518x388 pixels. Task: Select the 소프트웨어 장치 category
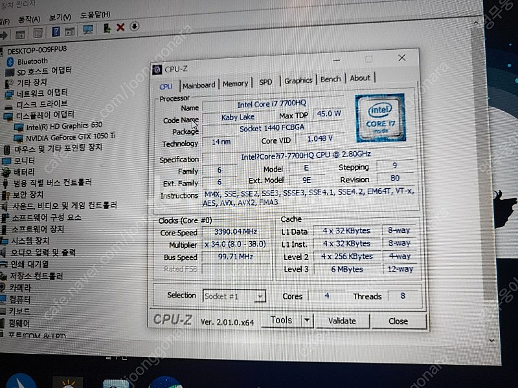coord(38,230)
